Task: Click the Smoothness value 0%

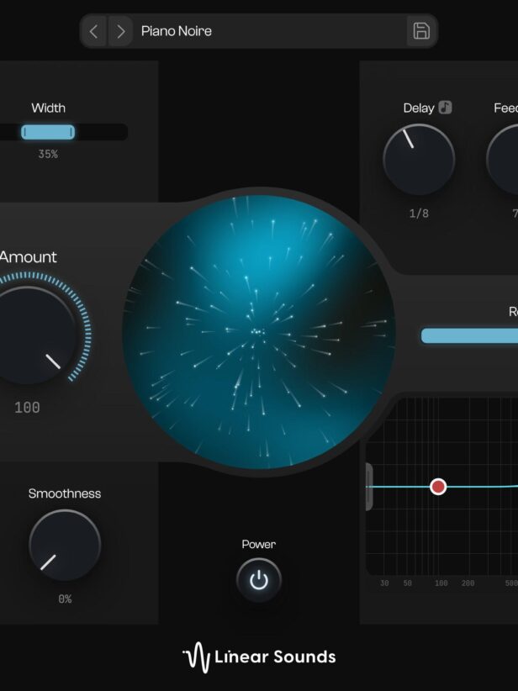Action: click(65, 599)
